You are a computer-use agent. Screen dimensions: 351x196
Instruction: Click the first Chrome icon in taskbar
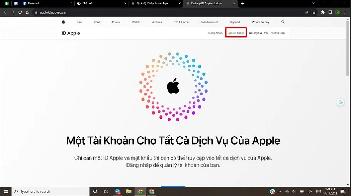(x=140, y=192)
